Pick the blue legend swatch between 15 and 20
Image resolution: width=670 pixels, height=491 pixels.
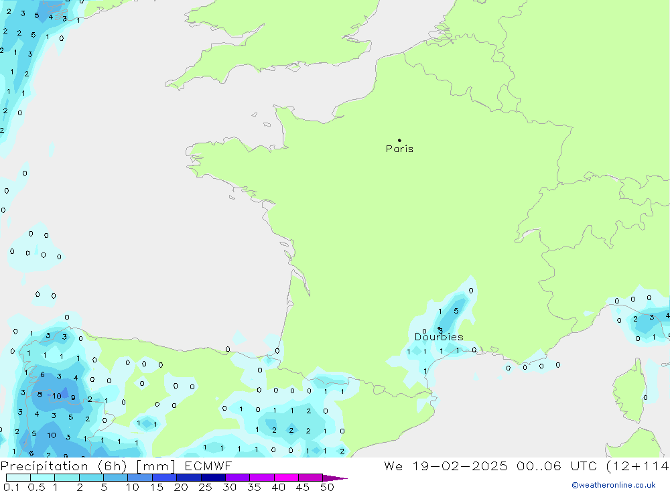coord(165,478)
